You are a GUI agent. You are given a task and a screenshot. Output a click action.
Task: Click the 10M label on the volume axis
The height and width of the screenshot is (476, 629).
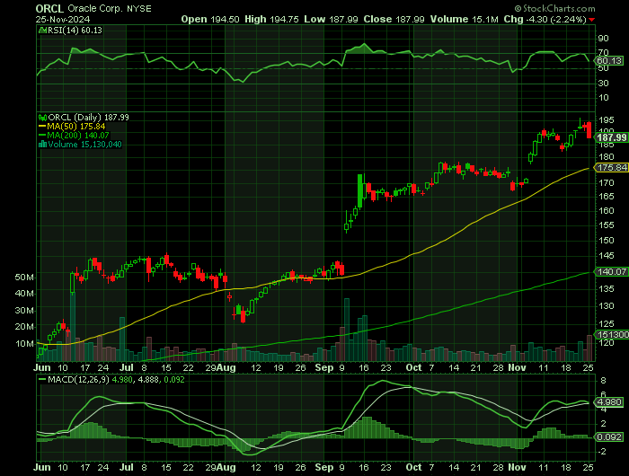pyautogui.click(x=24, y=344)
